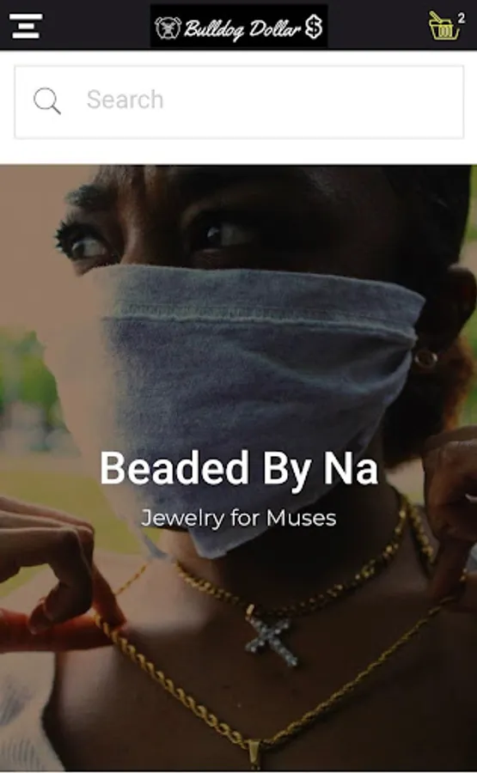Click the Bulldog Dollar script wordmark
This screenshot has width=477, height=773.
pyautogui.click(x=242, y=29)
